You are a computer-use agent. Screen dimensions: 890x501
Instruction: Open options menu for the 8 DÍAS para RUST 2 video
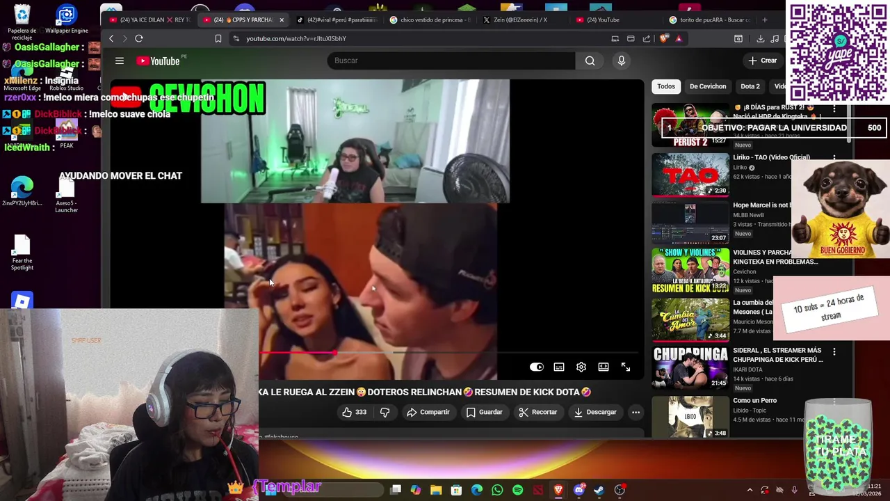coord(834,109)
